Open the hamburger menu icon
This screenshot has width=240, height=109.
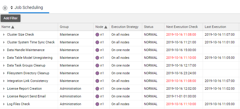(x=5, y=8)
